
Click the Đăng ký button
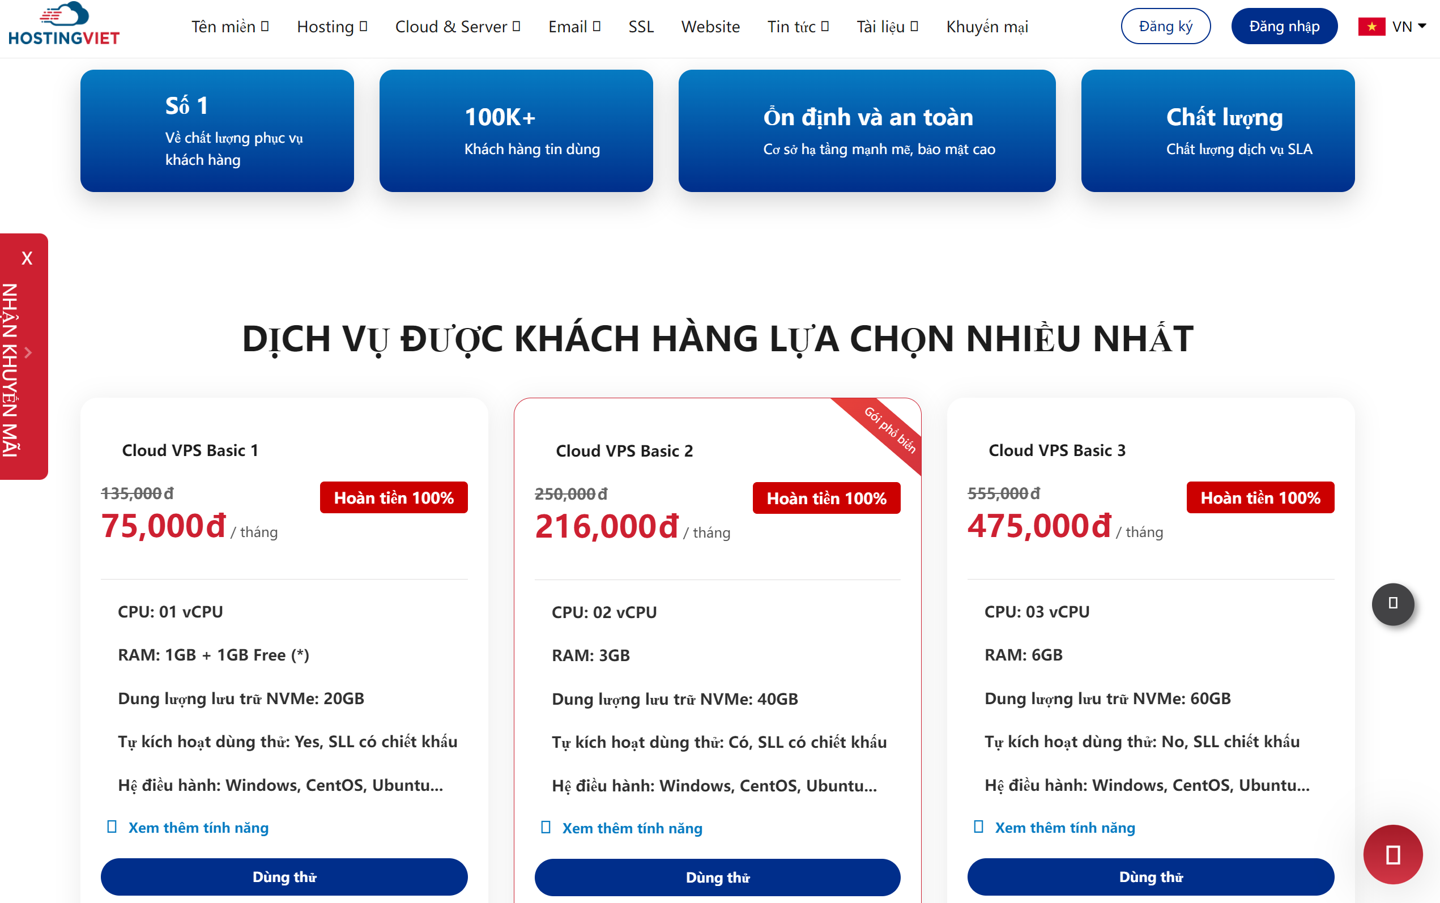1165,26
